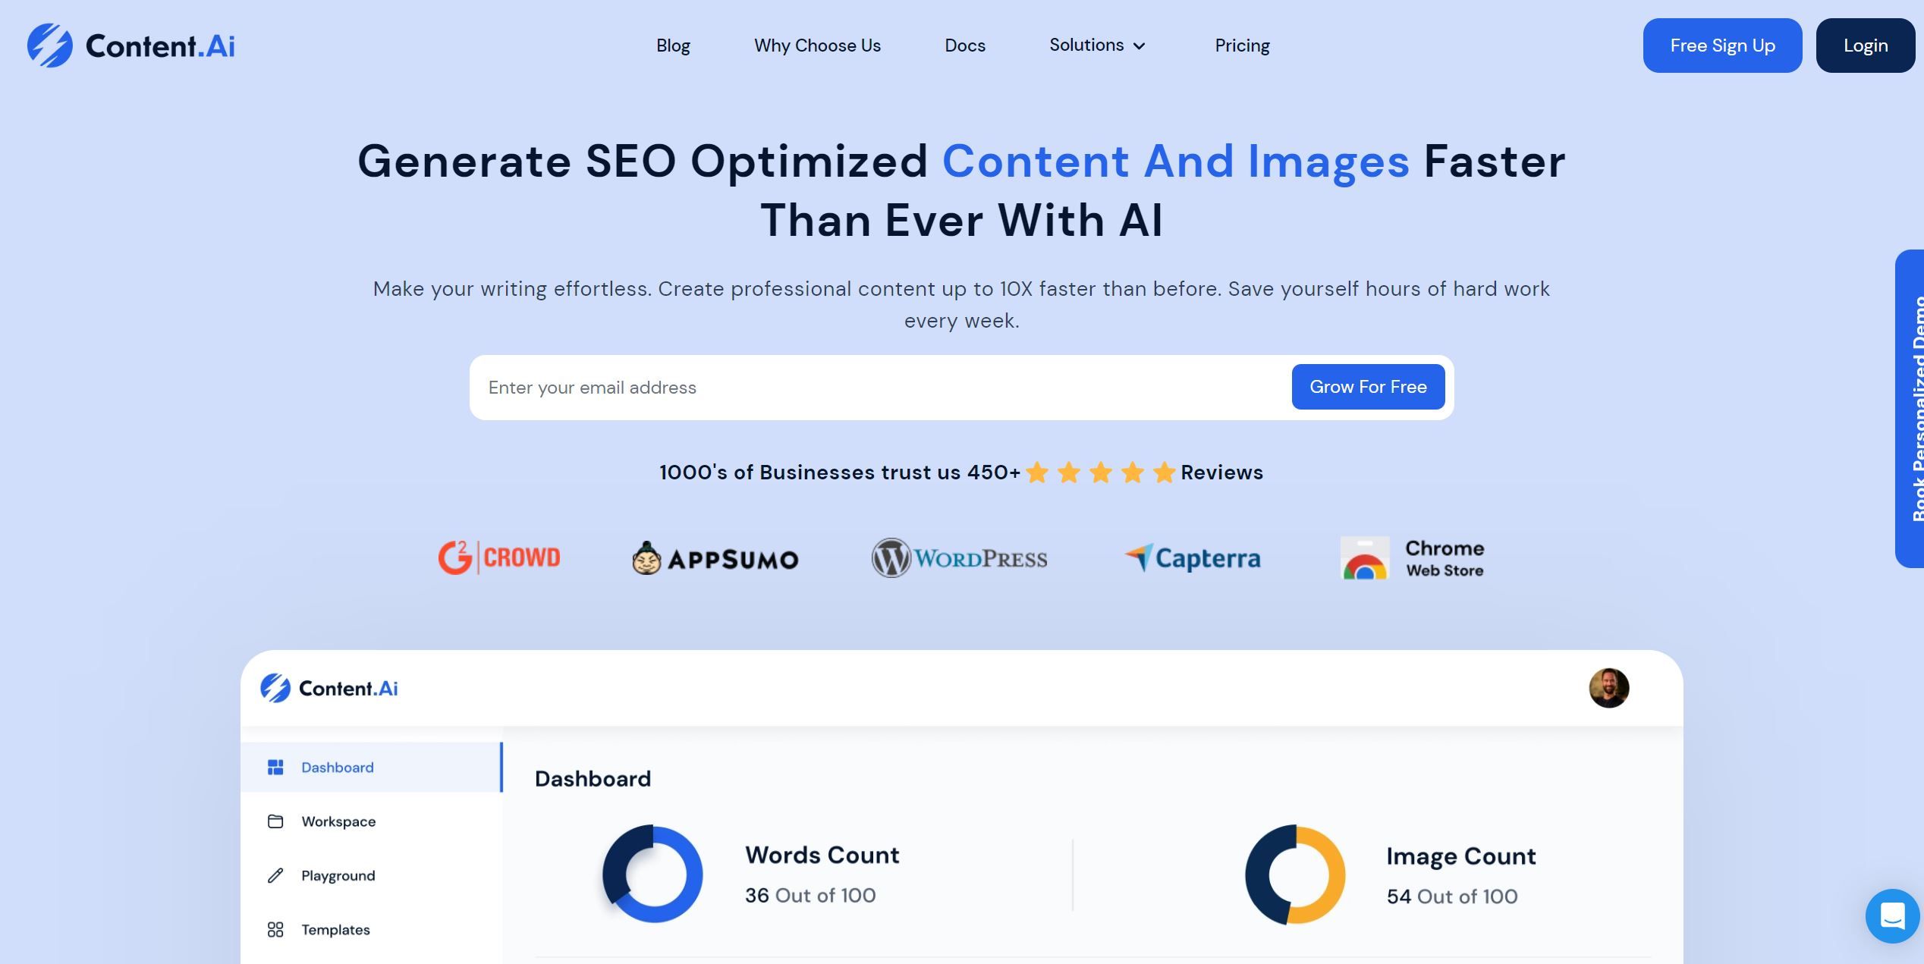The image size is (1924, 964).
Task: Click the Login button
Action: (1865, 44)
